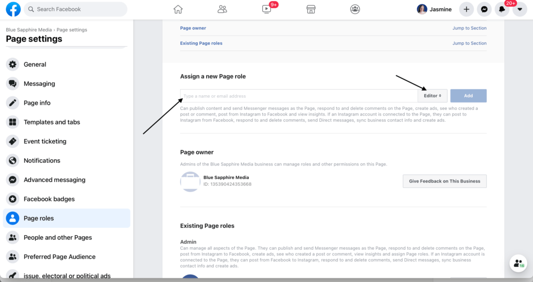Click the People and other Pages icon
Viewport: 533px width, 282px height.
tap(12, 237)
